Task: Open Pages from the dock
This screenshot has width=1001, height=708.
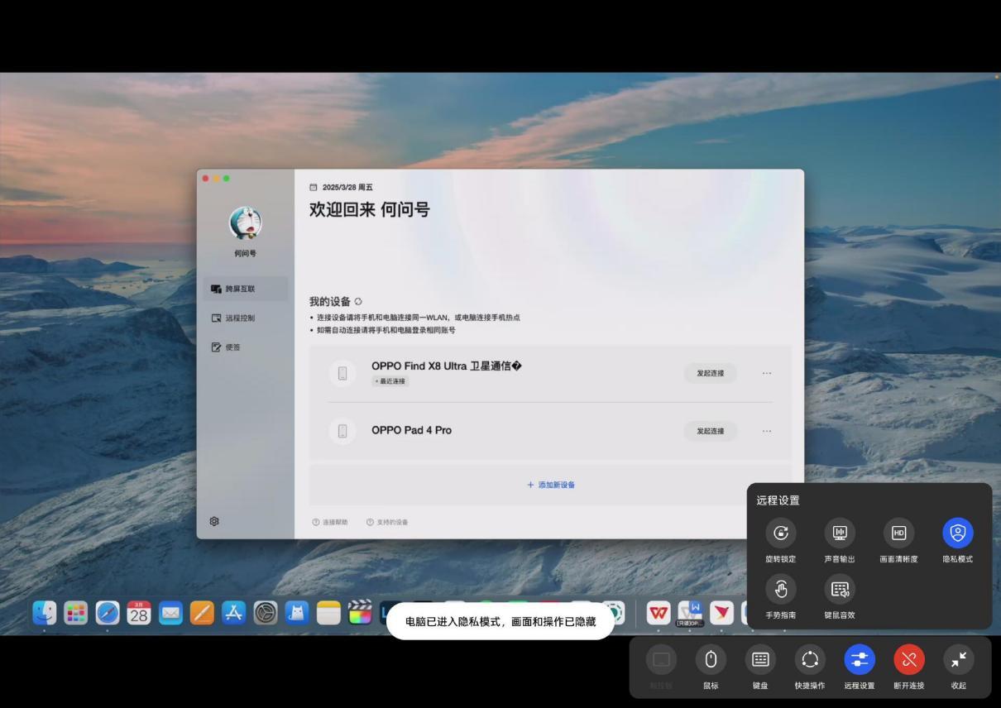Action: (202, 613)
